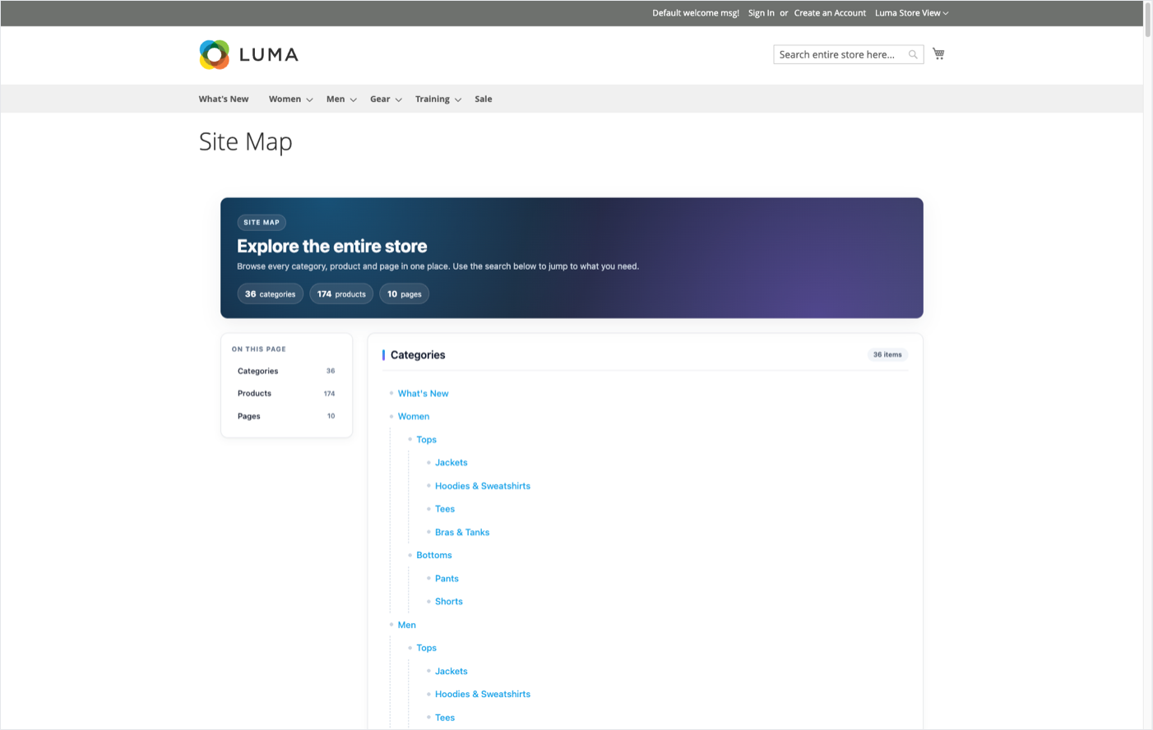Click the 'Search entire store here' field

(x=839, y=54)
